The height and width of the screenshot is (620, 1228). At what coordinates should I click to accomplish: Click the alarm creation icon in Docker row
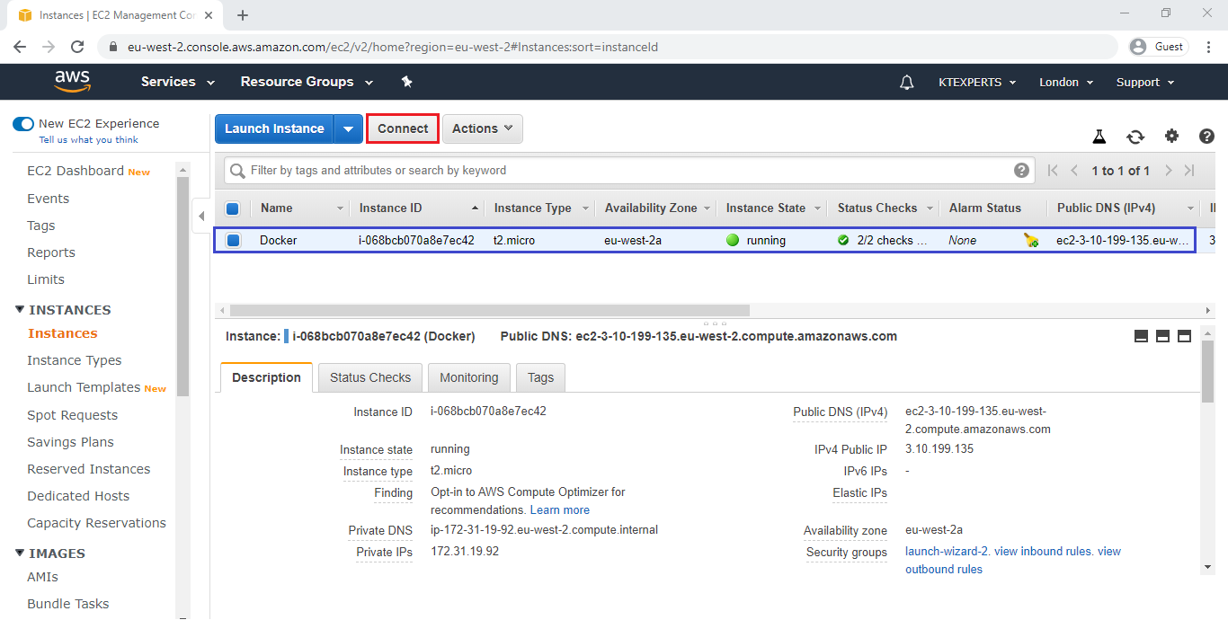[1030, 240]
